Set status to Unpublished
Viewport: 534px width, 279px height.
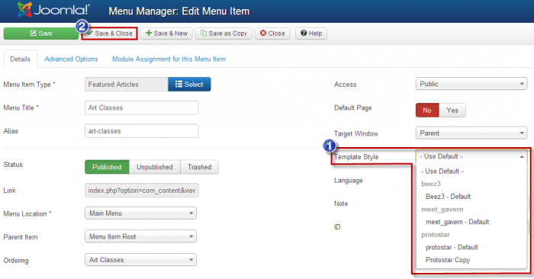[155, 167]
